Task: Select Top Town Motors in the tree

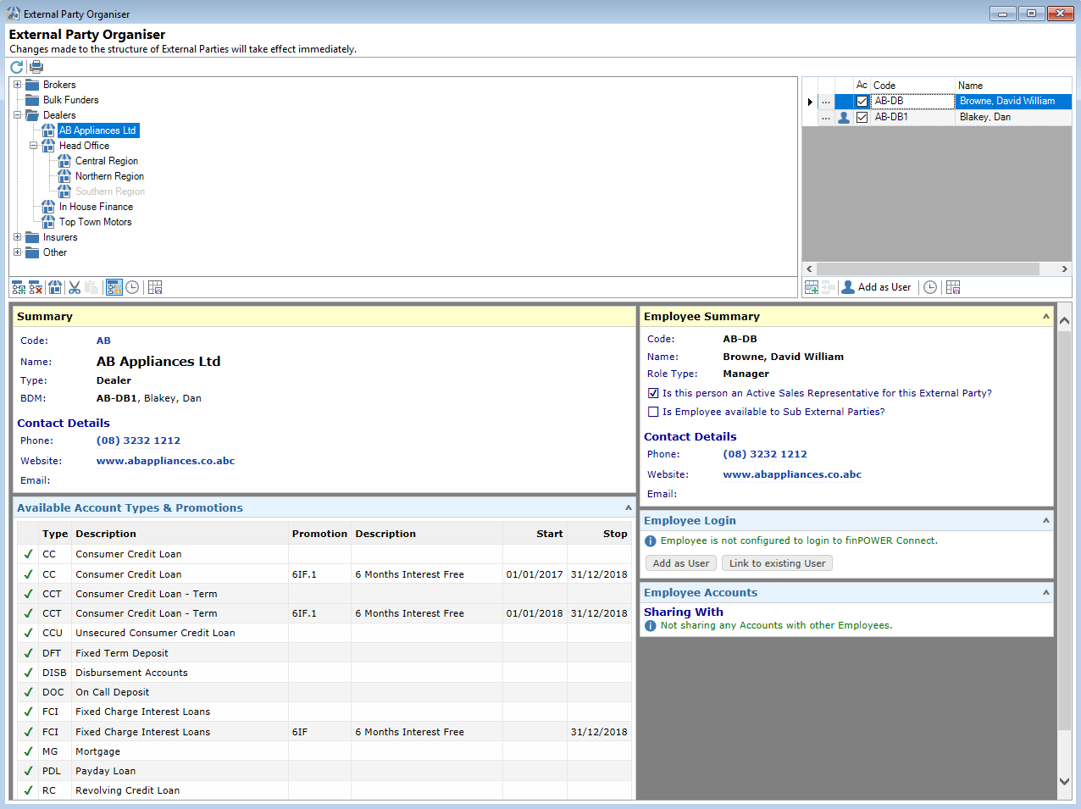Action: (95, 222)
